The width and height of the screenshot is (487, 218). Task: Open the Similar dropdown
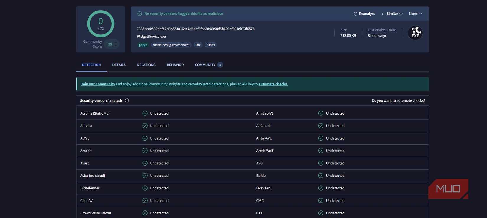pyautogui.click(x=392, y=14)
